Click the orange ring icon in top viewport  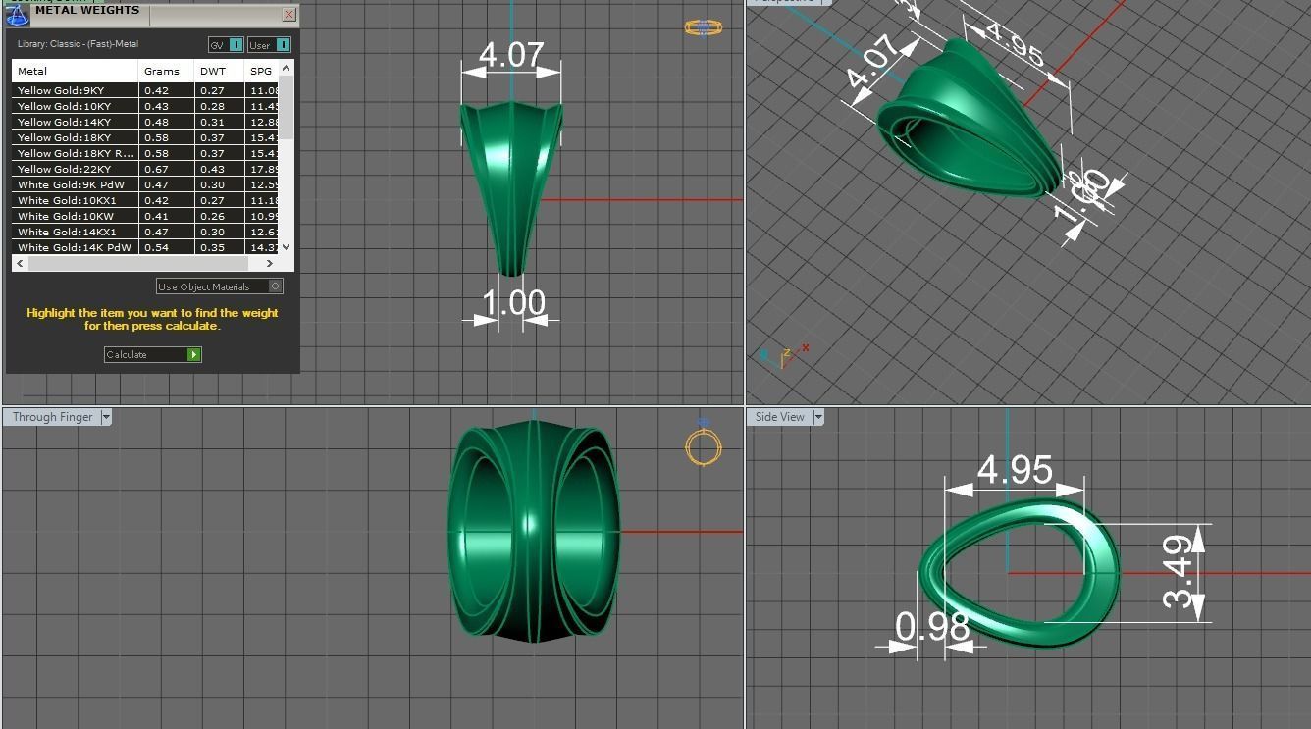coord(704,27)
